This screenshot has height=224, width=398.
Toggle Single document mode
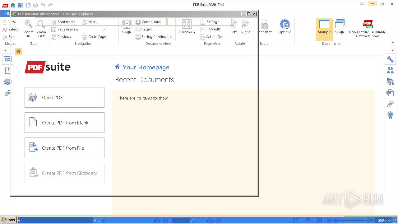pos(340,27)
